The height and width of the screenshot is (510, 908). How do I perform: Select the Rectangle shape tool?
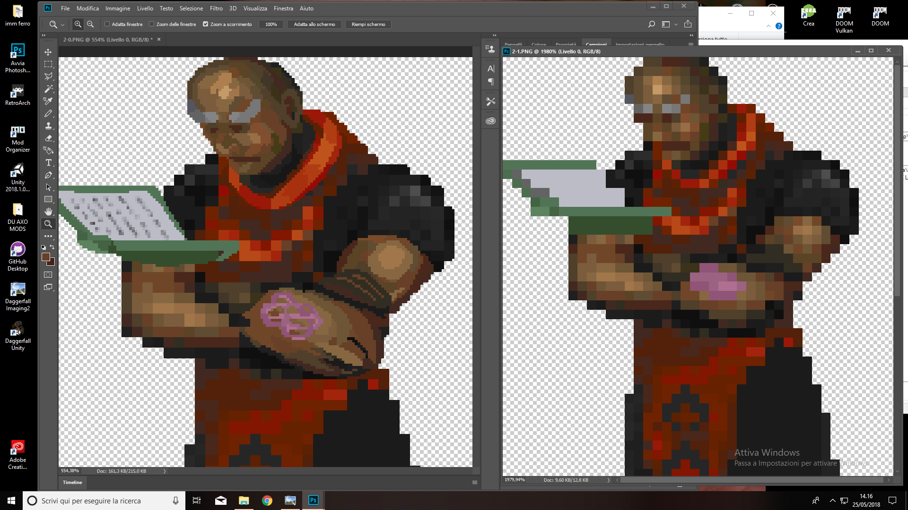coord(48,199)
